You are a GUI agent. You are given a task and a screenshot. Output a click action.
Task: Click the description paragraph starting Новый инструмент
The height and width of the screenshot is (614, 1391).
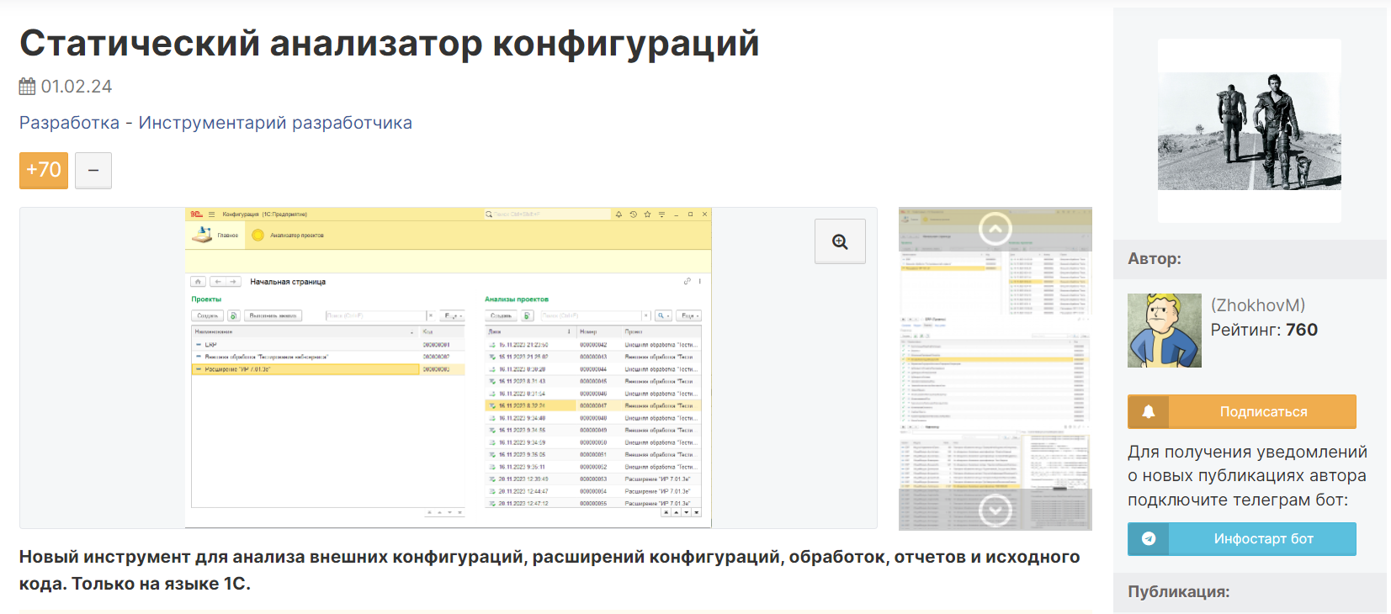click(549, 569)
